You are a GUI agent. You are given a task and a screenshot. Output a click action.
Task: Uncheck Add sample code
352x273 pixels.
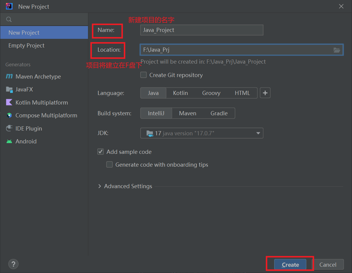point(101,152)
